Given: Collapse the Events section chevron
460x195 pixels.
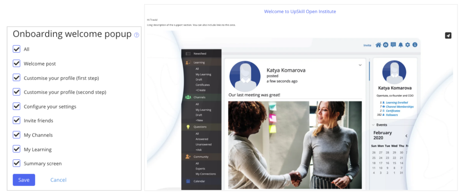Looking at the screenshot, I should pyautogui.click(x=373, y=125).
